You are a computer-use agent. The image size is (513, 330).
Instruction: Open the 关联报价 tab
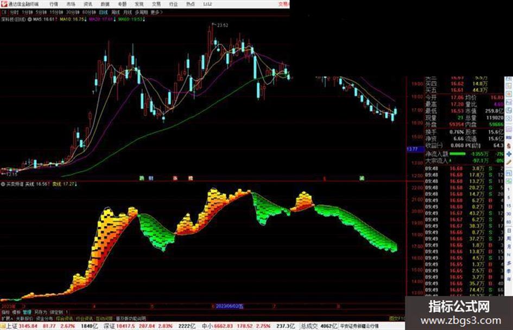click(24, 318)
